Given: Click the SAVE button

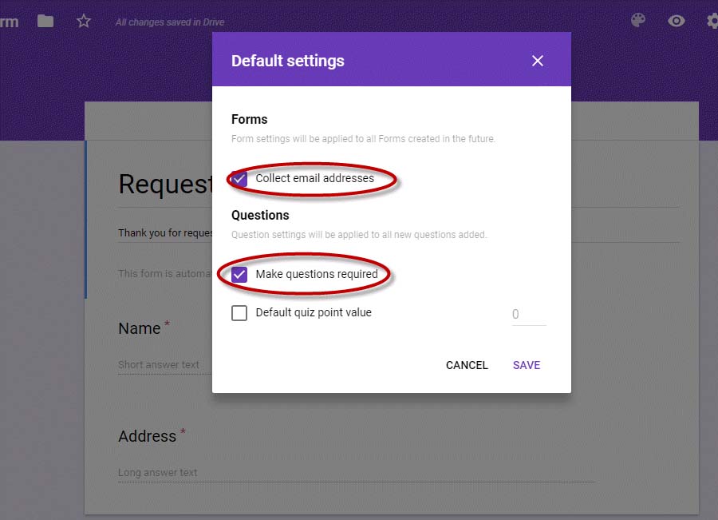Looking at the screenshot, I should [x=527, y=365].
